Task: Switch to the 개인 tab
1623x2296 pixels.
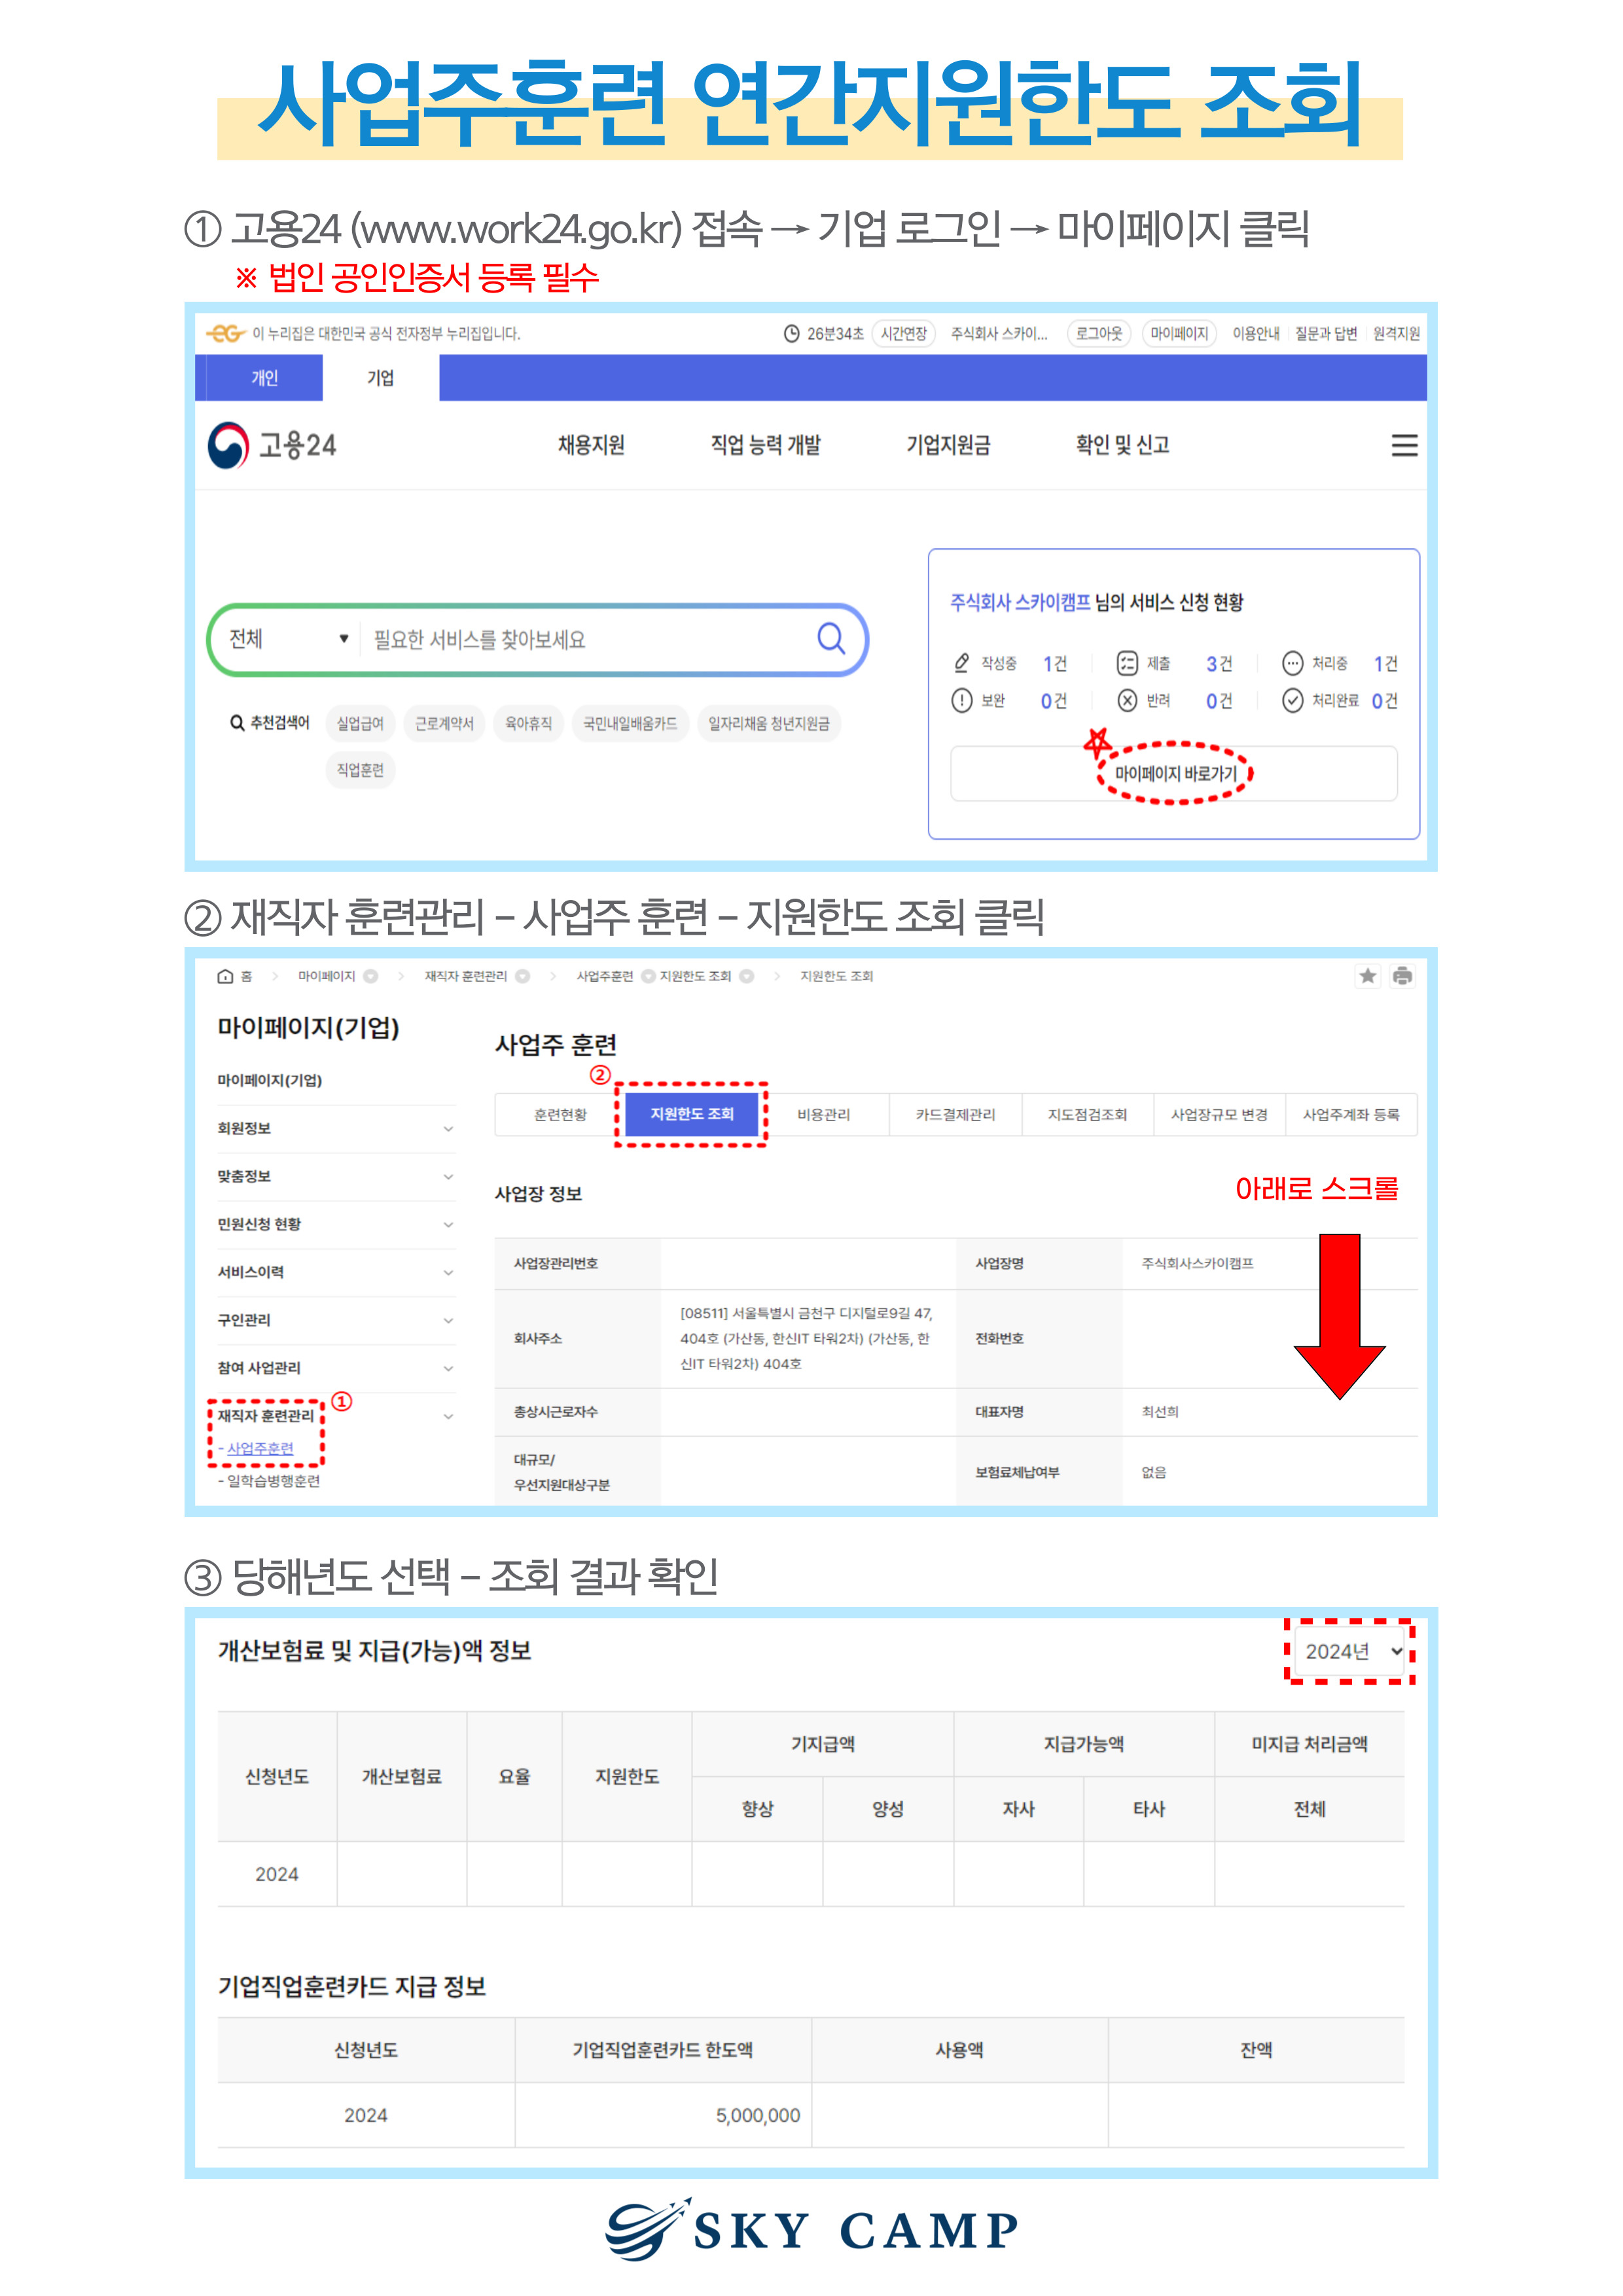Action: (x=264, y=378)
